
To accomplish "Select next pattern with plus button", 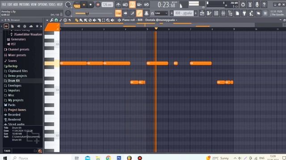I will [196, 13].
